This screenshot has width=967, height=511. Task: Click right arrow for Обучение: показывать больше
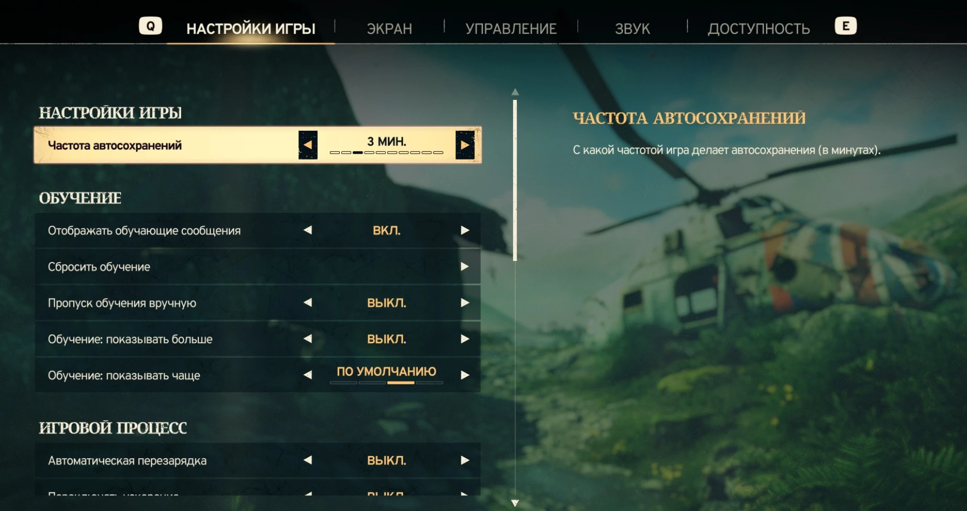(x=464, y=339)
